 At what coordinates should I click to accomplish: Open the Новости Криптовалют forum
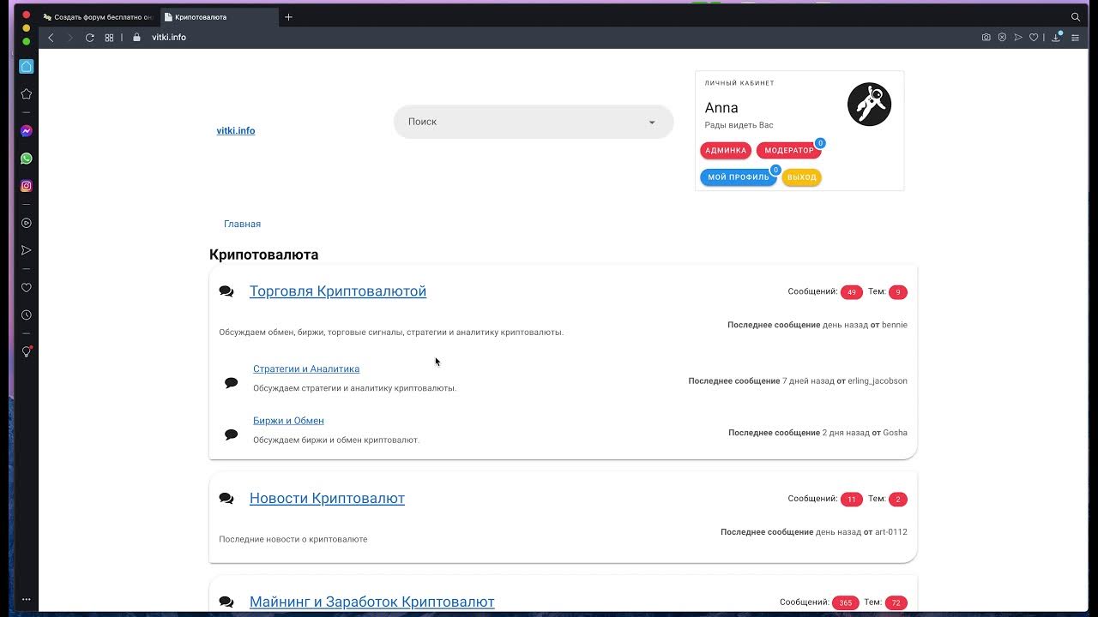[x=327, y=498]
